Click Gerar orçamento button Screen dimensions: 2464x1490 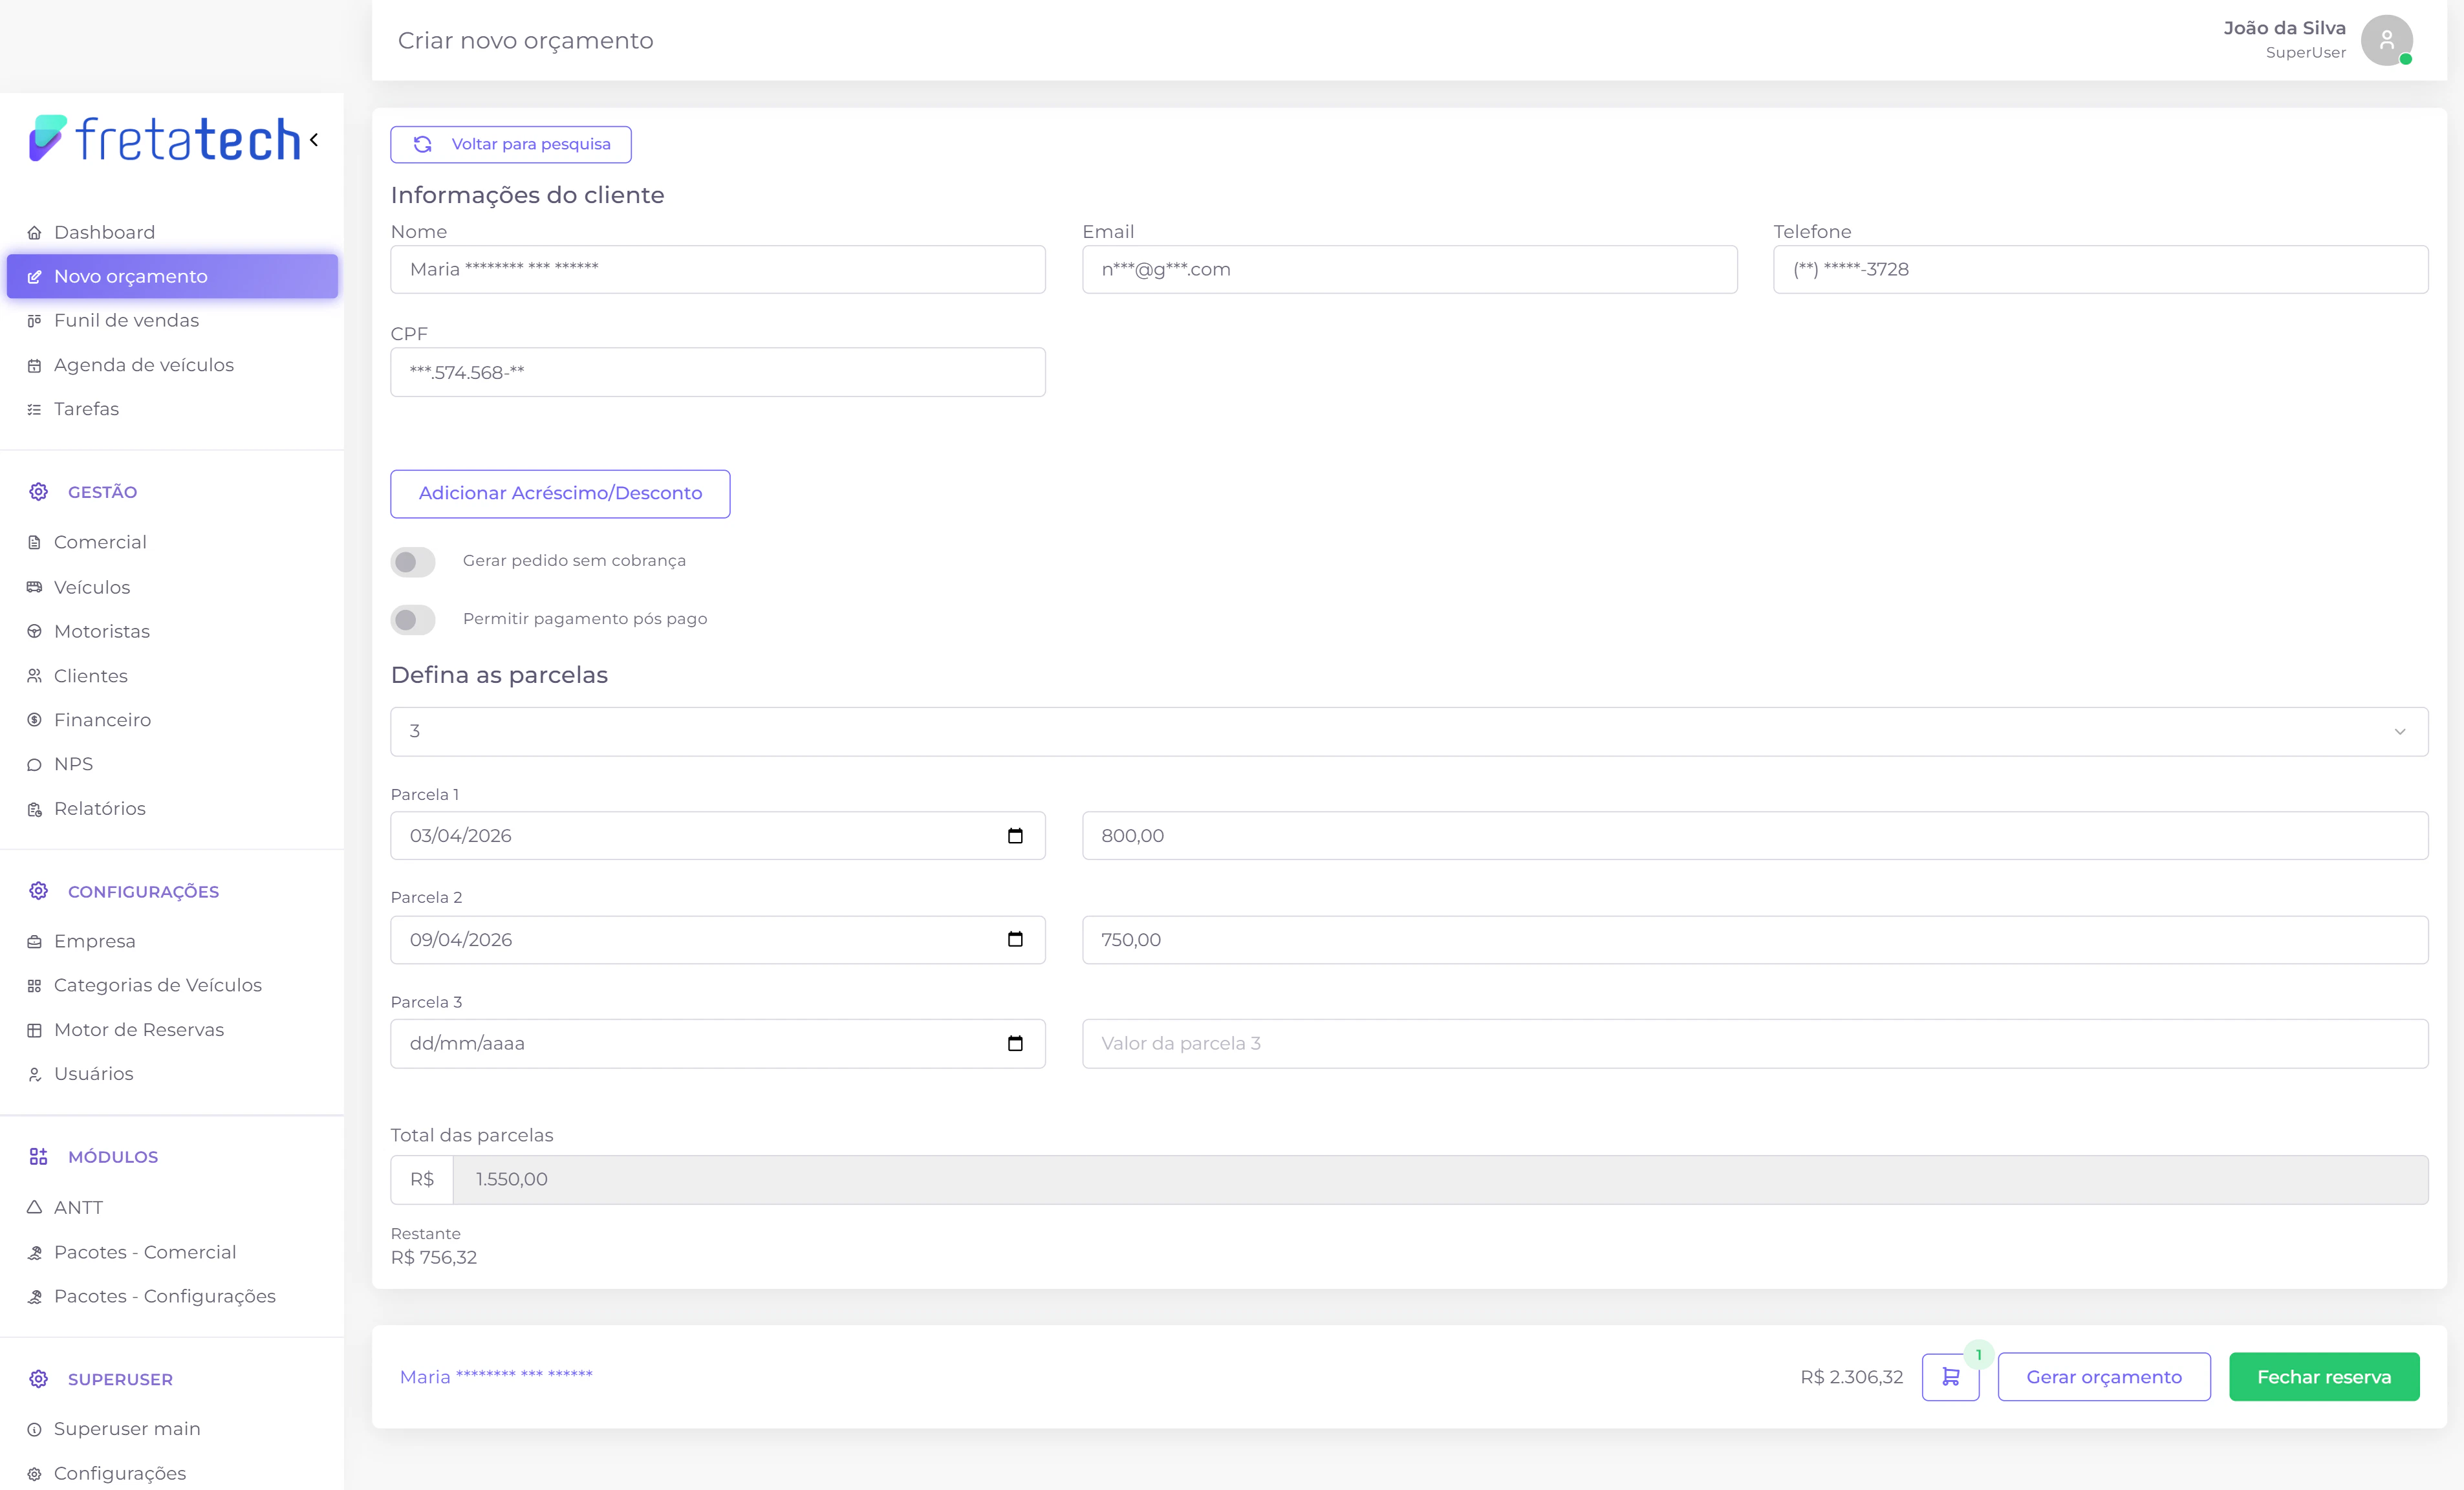click(2103, 1377)
